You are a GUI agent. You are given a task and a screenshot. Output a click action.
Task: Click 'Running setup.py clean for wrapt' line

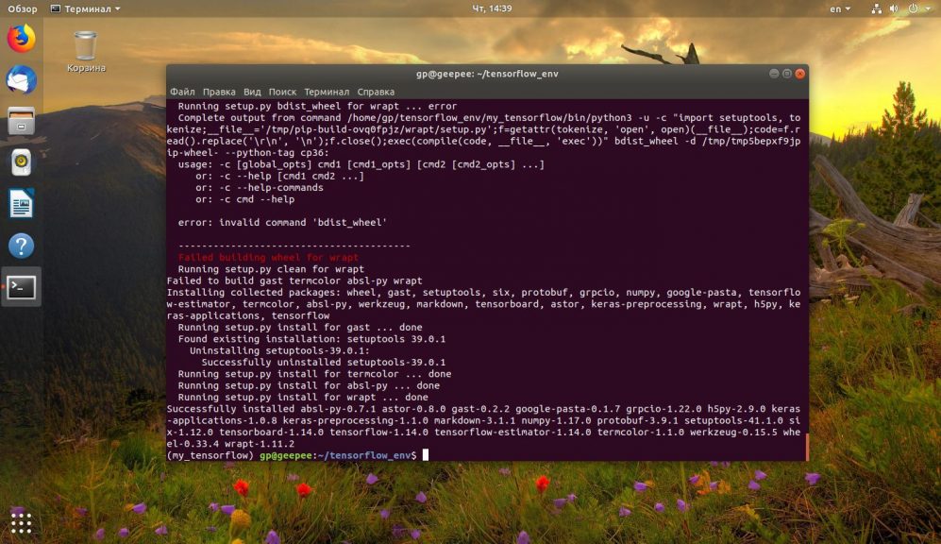point(271,269)
